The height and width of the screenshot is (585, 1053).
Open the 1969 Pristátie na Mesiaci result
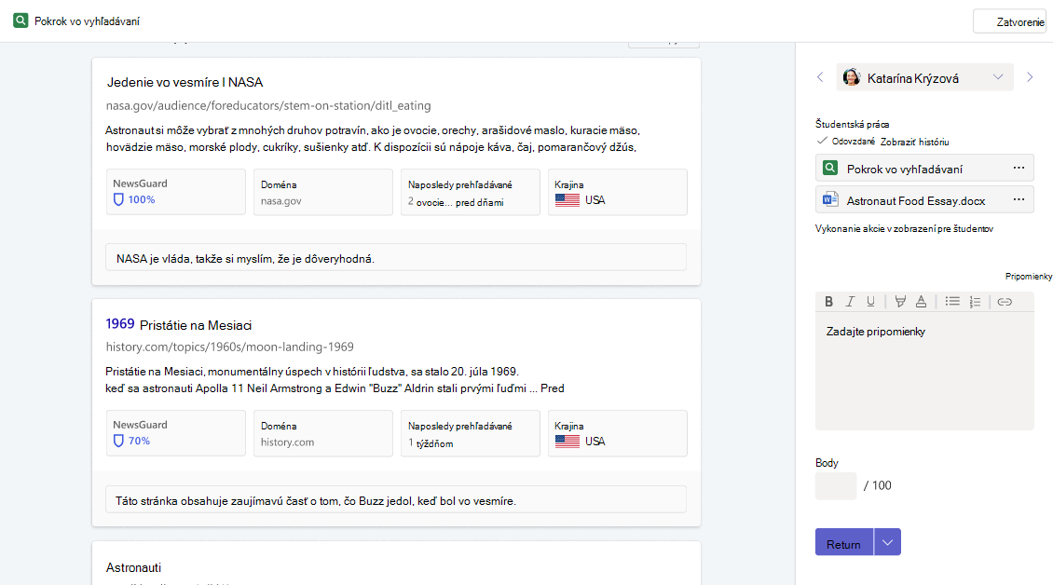[x=179, y=324]
